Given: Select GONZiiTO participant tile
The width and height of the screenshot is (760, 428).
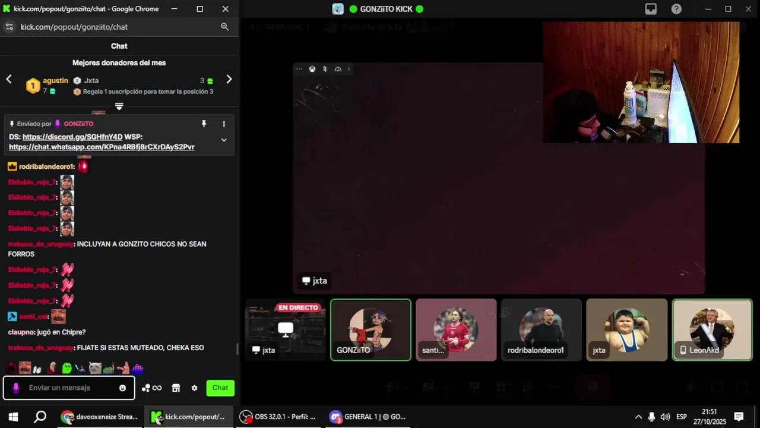Looking at the screenshot, I should tap(370, 330).
